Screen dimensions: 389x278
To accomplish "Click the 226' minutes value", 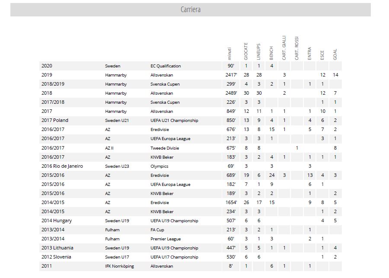I will coord(231,102).
